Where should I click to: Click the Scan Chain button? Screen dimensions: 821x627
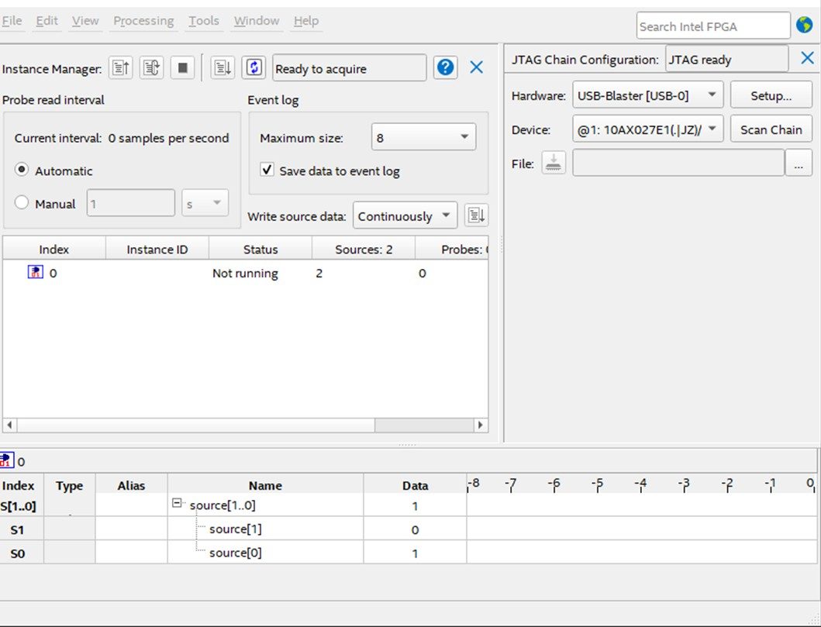771,129
